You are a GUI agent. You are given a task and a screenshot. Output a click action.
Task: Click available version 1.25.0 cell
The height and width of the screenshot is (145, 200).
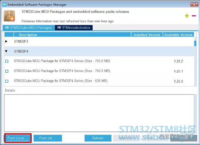[178, 81]
